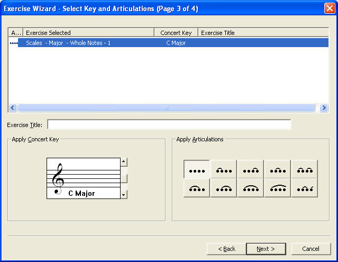
Task: Select articulation with two slurred pairs
Action: click(x=304, y=169)
